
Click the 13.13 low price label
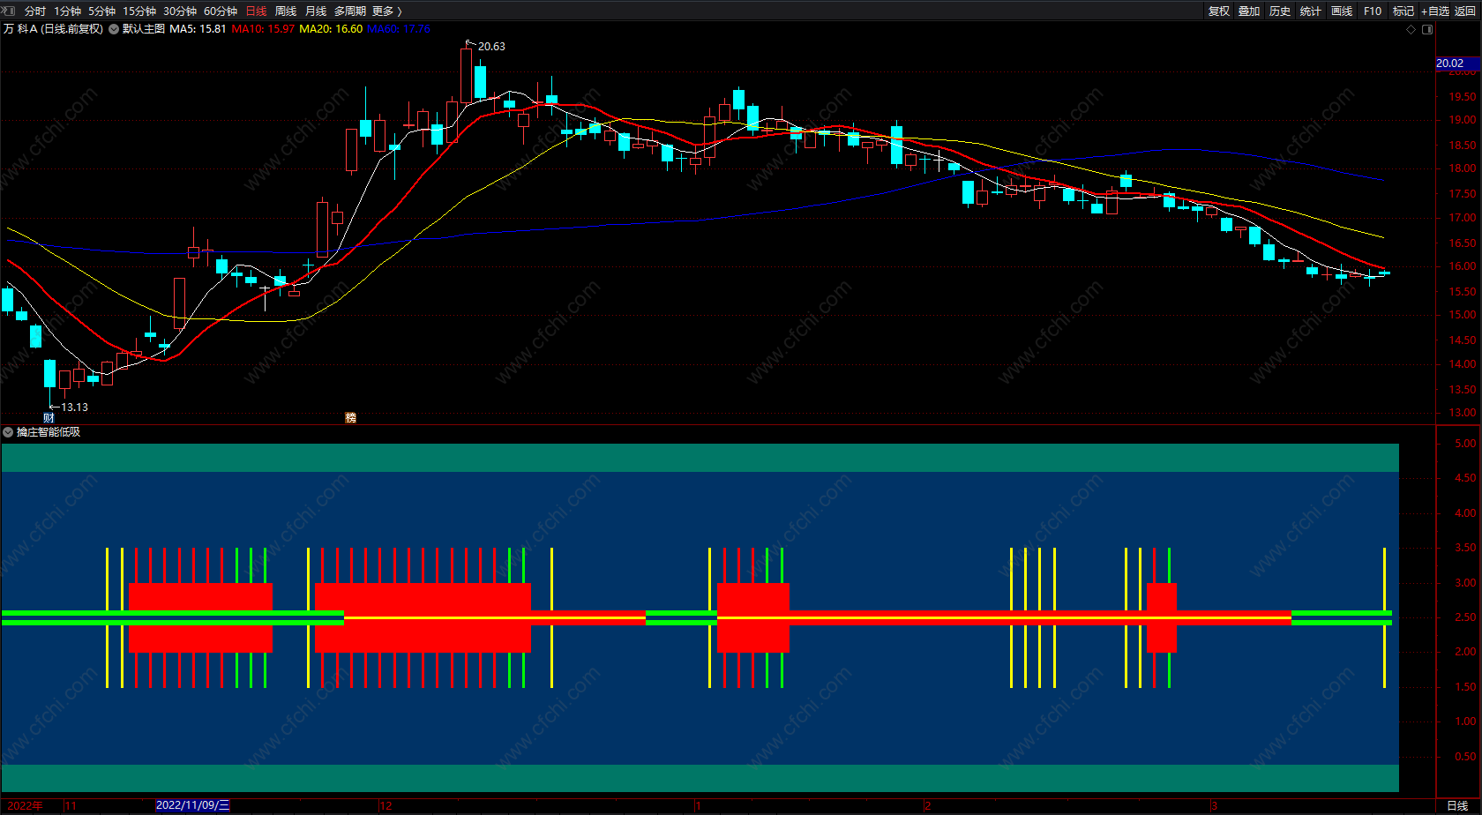point(74,407)
